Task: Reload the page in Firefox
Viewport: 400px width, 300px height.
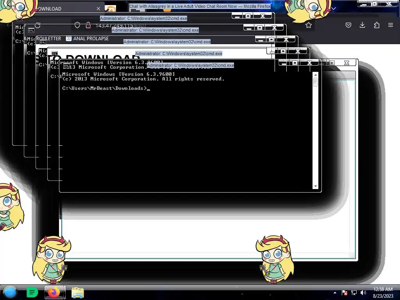Action: point(38,25)
